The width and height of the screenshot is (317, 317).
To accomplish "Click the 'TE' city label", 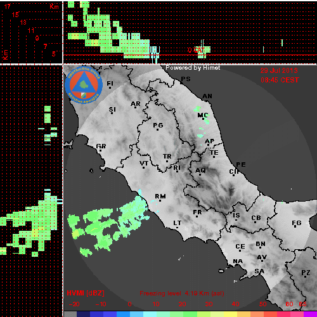I will [214, 153].
